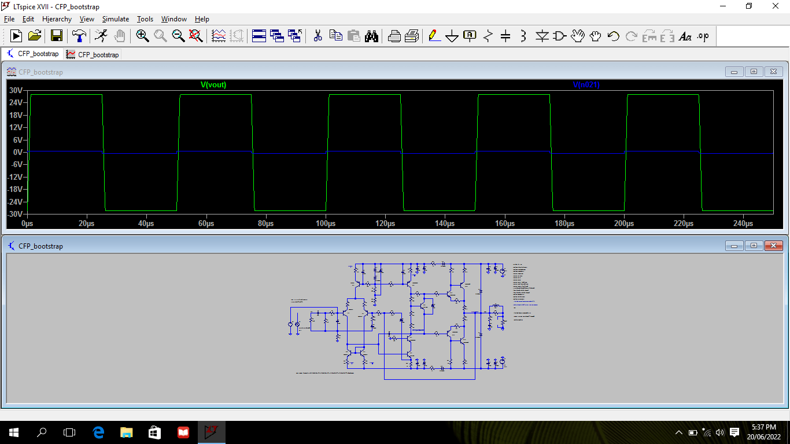Click the Zoom In magnifier icon
The height and width of the screenshot is (444, 790).
[x=142, y=36]
